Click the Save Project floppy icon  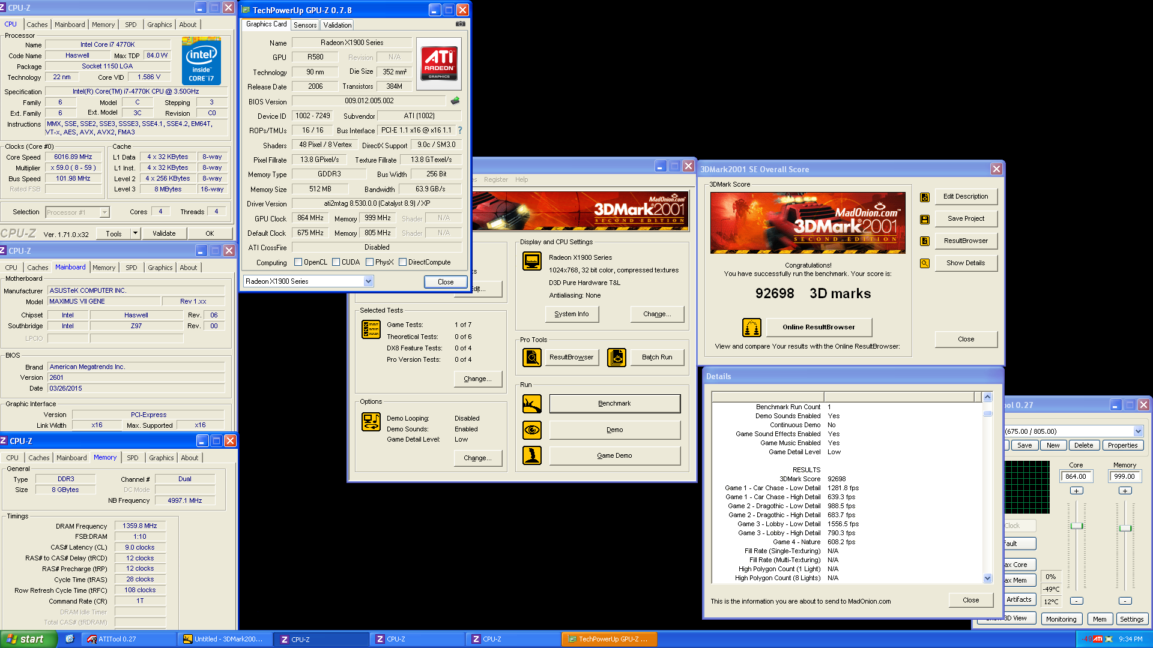click(925, 219)
